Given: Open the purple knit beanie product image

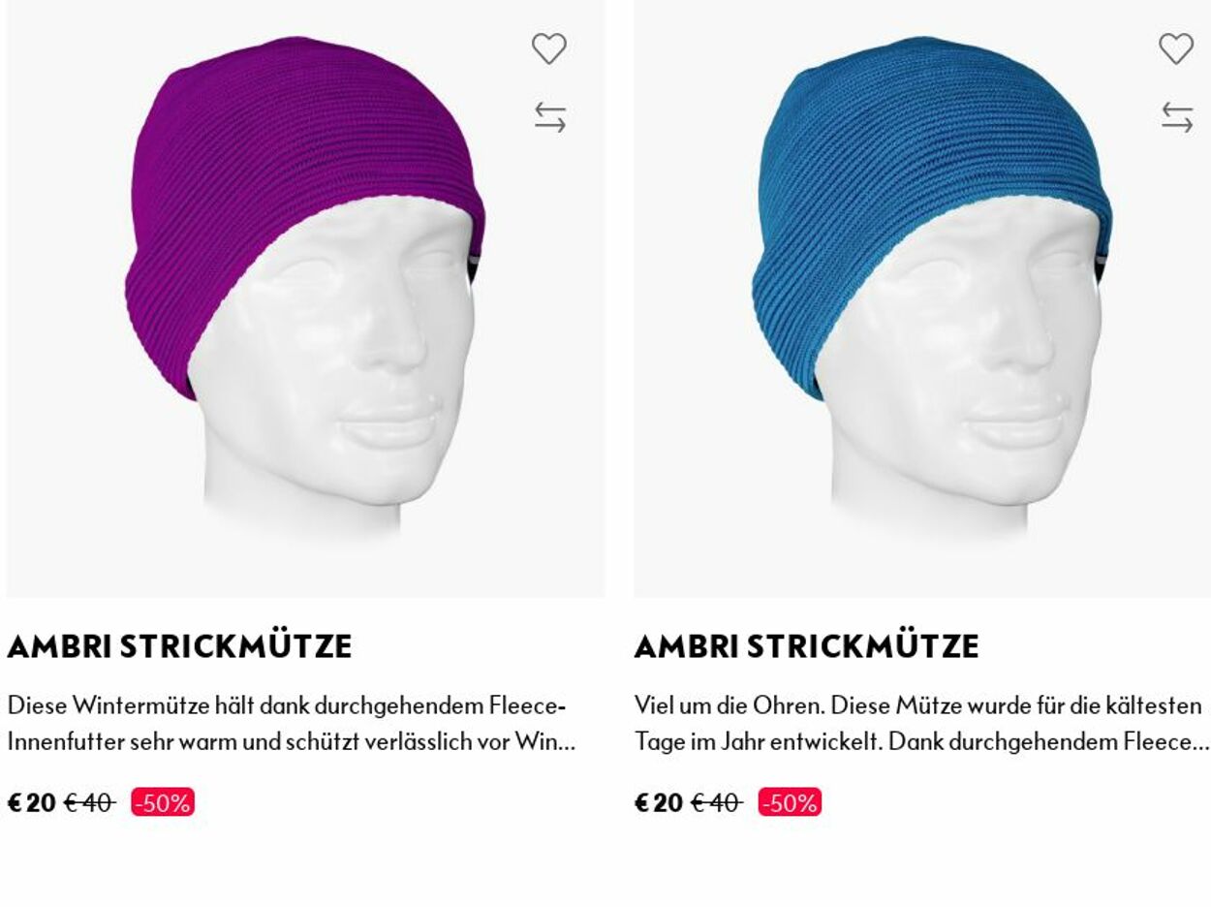Looking at the screenshot, I should pos(305,297).
